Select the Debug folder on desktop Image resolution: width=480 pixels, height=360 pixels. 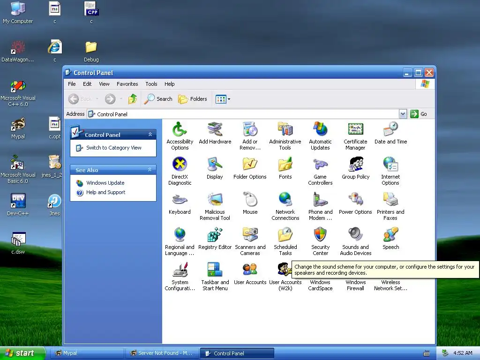tap(91, 52)
